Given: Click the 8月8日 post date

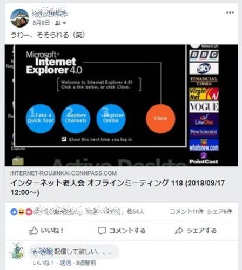Looking at the screenshot, I should pos(41,23).
